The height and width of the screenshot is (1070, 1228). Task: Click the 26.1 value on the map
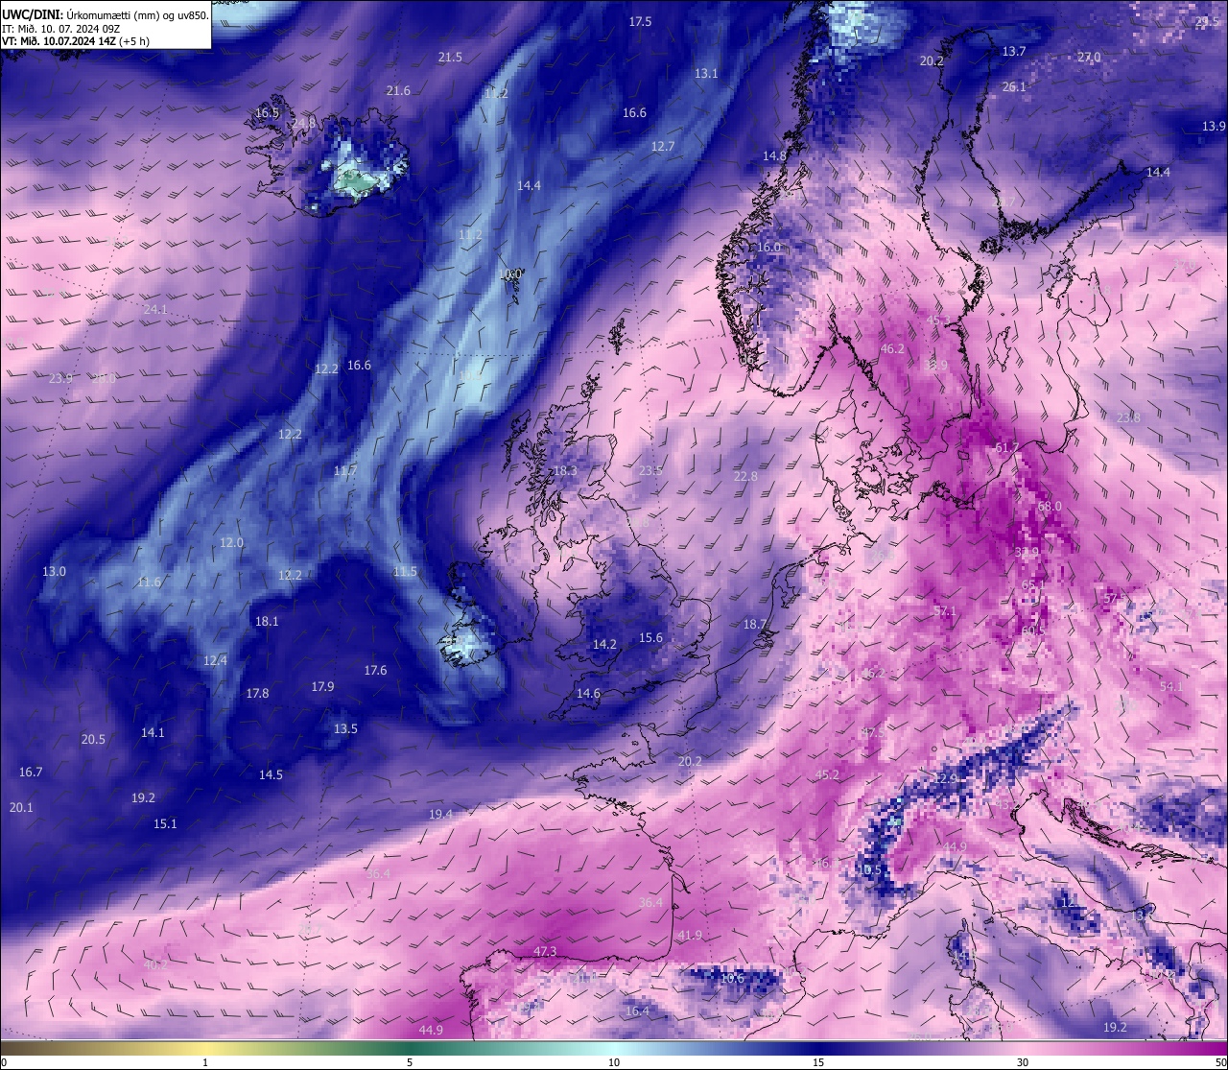point(1014,86)
